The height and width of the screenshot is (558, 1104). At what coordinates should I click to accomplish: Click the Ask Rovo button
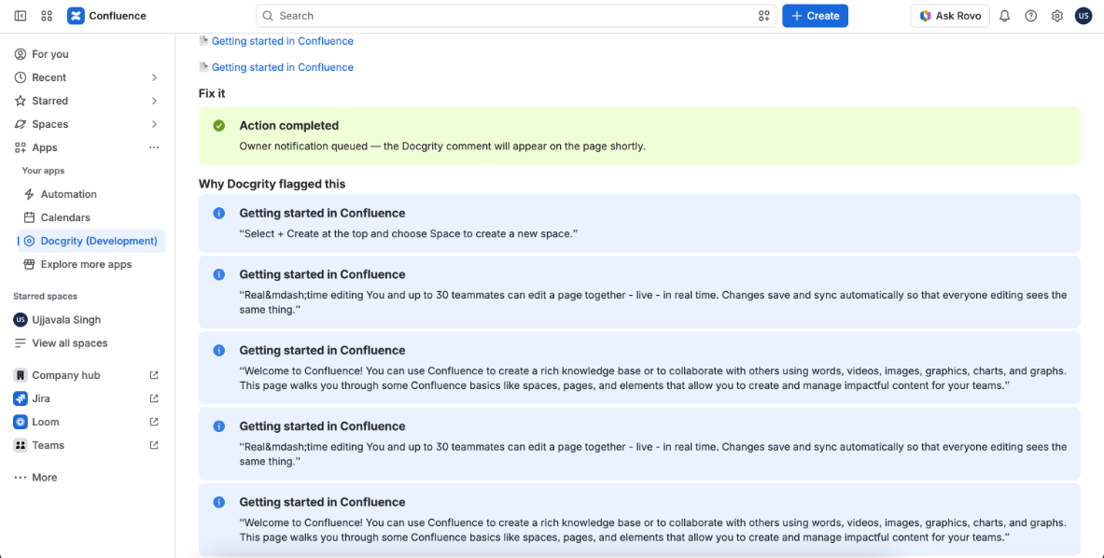[951, 16]
